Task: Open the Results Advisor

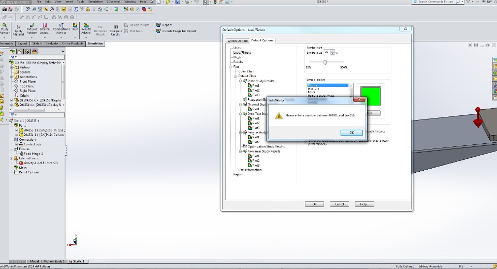Action: point(86,28)
